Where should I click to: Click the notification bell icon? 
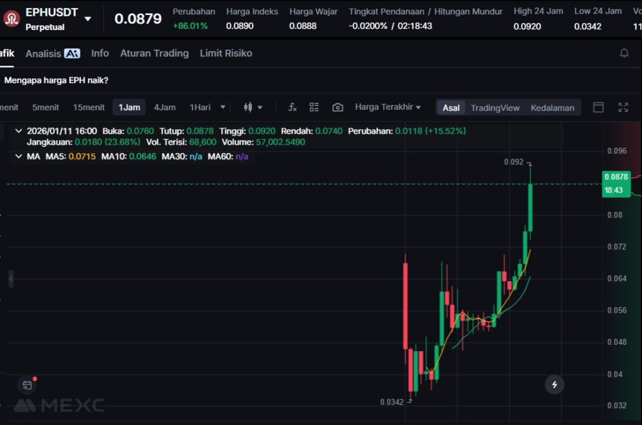coord(624,53)
